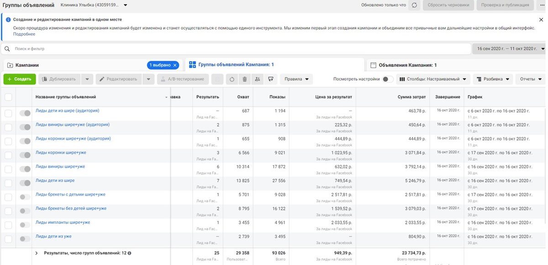
Task: Open the 'Столбцы: Настраиваемый' dropdown
Action: [433, 79]
